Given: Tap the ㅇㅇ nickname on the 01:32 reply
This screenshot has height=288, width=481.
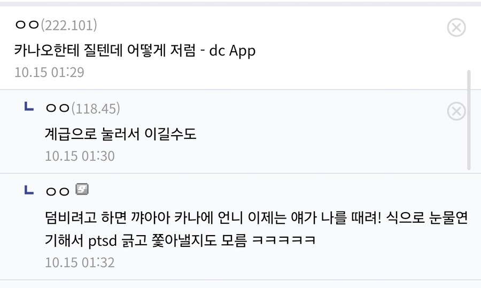Looking at the screenshot, I should 57,191.
